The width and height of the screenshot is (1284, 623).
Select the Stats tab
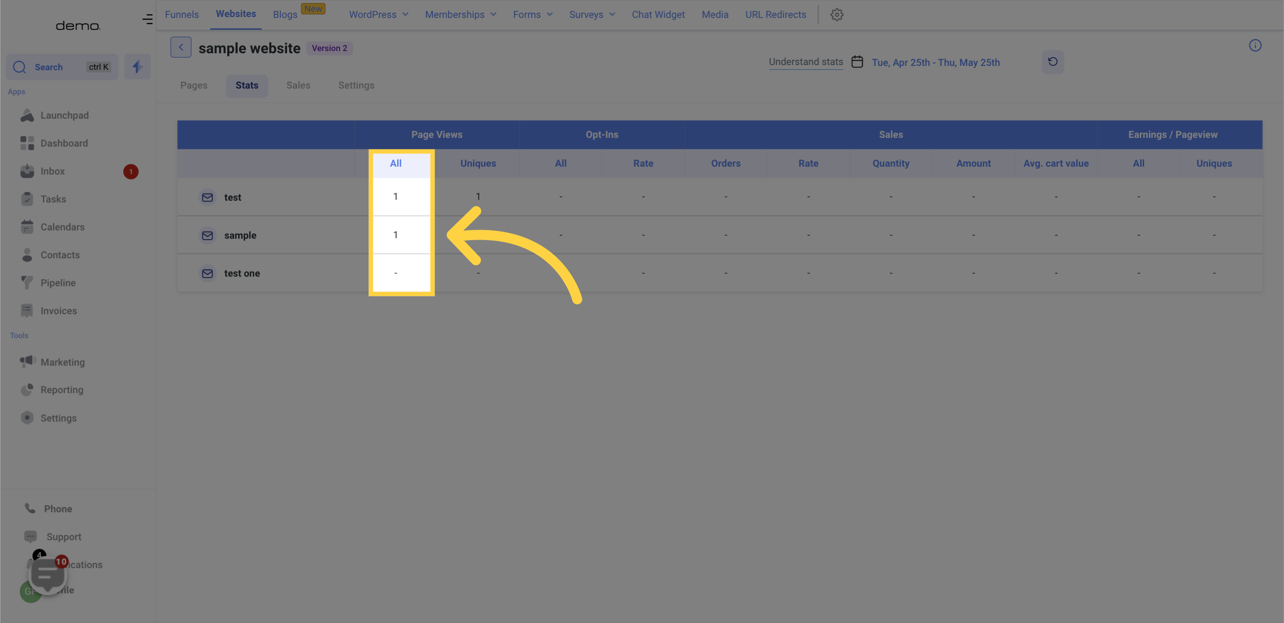(246, 85)
